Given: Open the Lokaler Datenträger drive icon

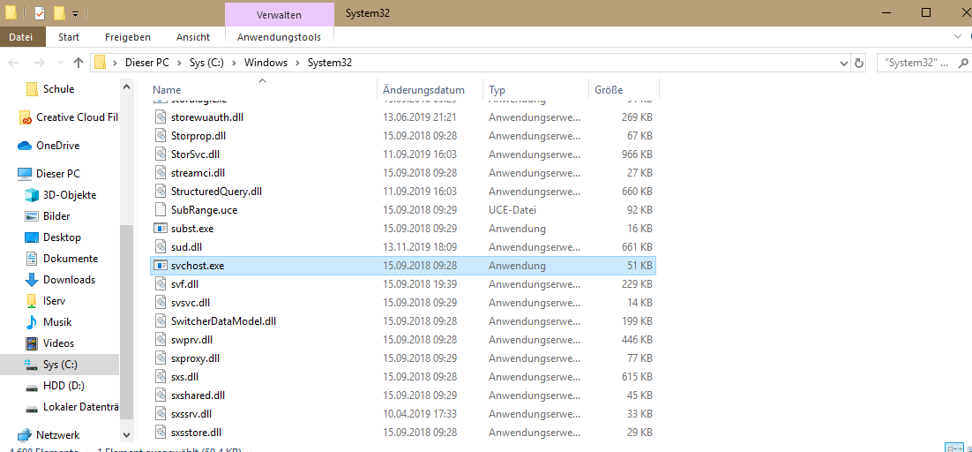Looking at the screenshot, I should pyautogui.click(x=32, y=408).
